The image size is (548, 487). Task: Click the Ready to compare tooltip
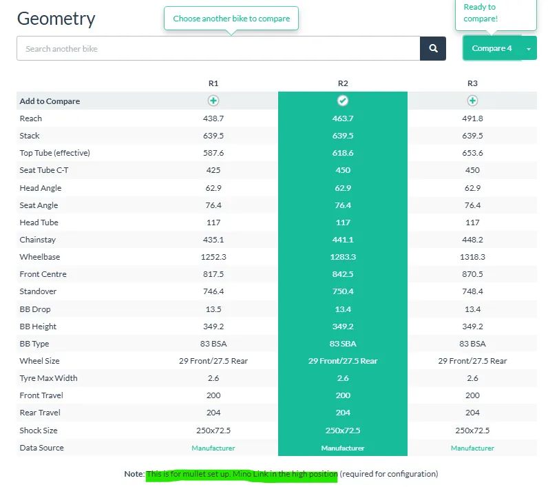pyautogui.click(x=495, y=13)
